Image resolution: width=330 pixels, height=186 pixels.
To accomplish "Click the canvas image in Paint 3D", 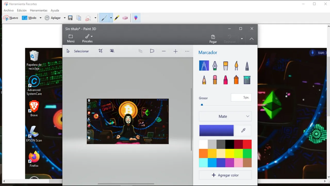I will tap(128, 121).
